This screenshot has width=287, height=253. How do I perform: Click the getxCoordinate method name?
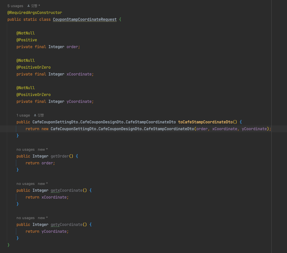(x=67, y=190)
